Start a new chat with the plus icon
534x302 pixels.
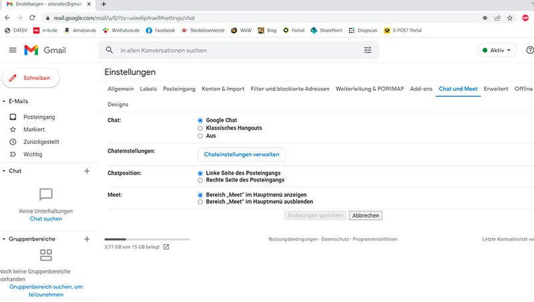pos(87,171)
